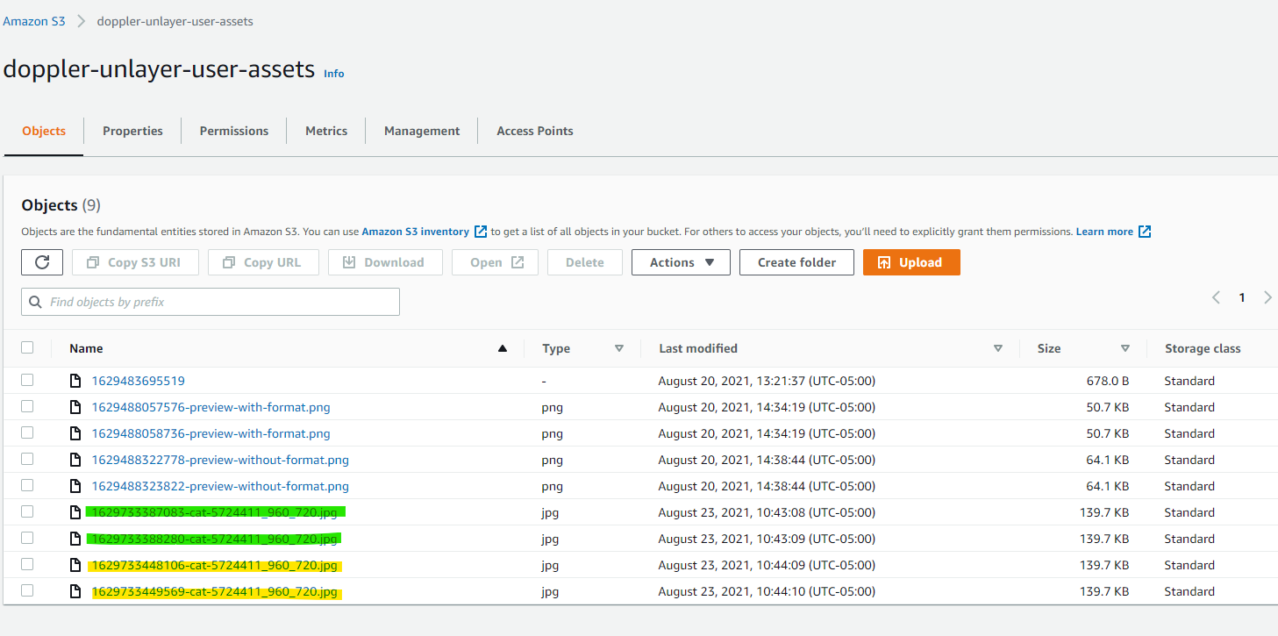Click the Open button

[495, 262]
